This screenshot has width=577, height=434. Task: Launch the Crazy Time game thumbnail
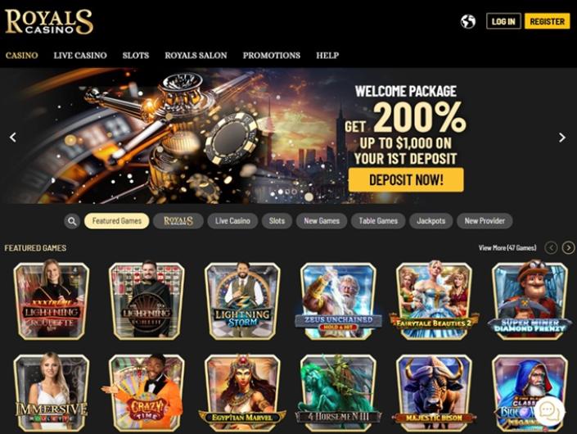[x=147, y=392]
